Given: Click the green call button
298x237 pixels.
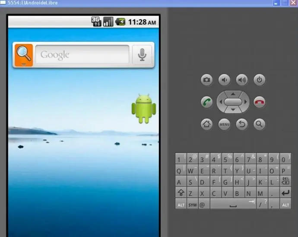Looking at the screenshot, I should 206,102.
